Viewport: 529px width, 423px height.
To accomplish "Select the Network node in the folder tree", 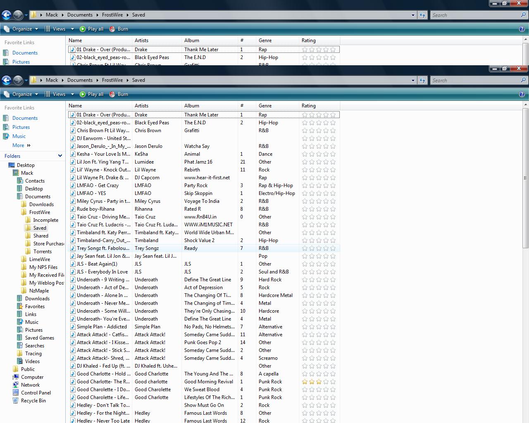I will 30,385.
